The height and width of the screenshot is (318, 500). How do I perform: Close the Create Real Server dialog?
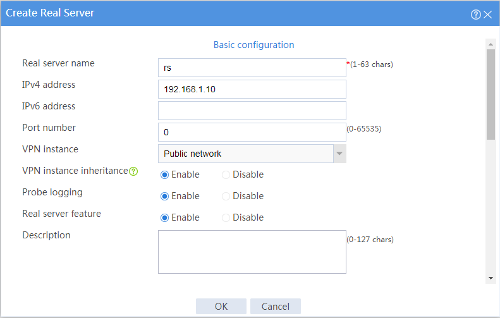tap(487, 15)
